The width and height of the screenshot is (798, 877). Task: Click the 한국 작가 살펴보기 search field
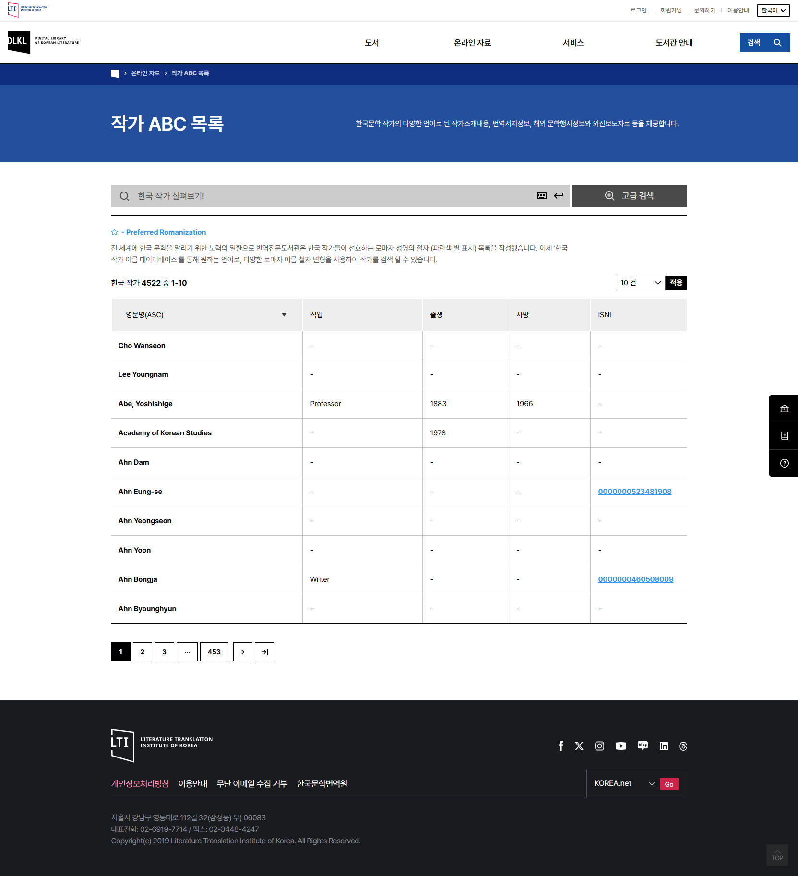point(331,196)
